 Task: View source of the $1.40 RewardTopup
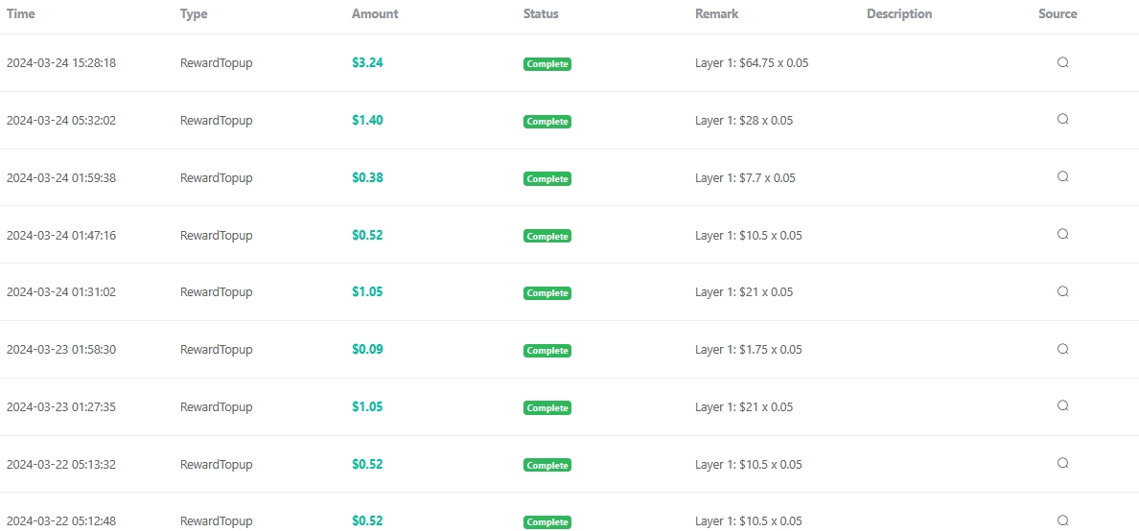coord(1062,119)
